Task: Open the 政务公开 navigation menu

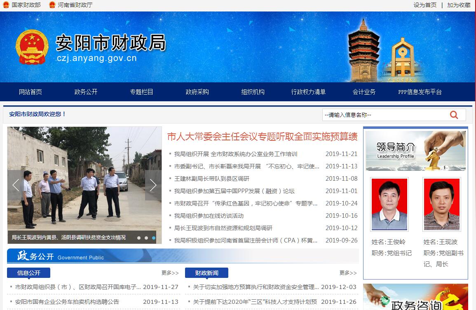Action: click(x=86, y=92)
